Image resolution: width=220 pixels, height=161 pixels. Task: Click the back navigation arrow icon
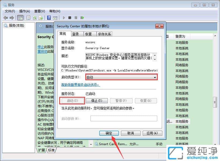pos(5,18)
